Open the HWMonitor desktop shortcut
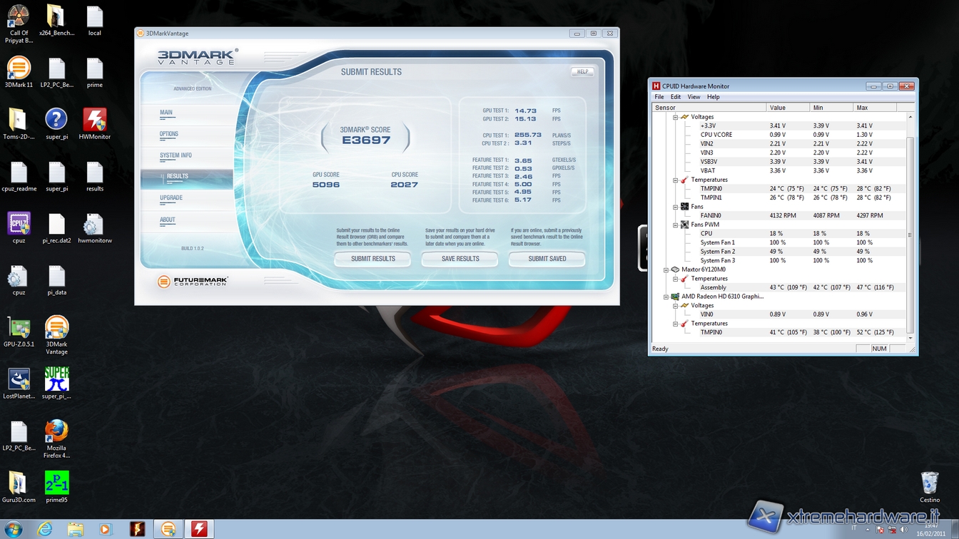The height and width of the screenshot is (539, 959). click(x=94, y=121)
